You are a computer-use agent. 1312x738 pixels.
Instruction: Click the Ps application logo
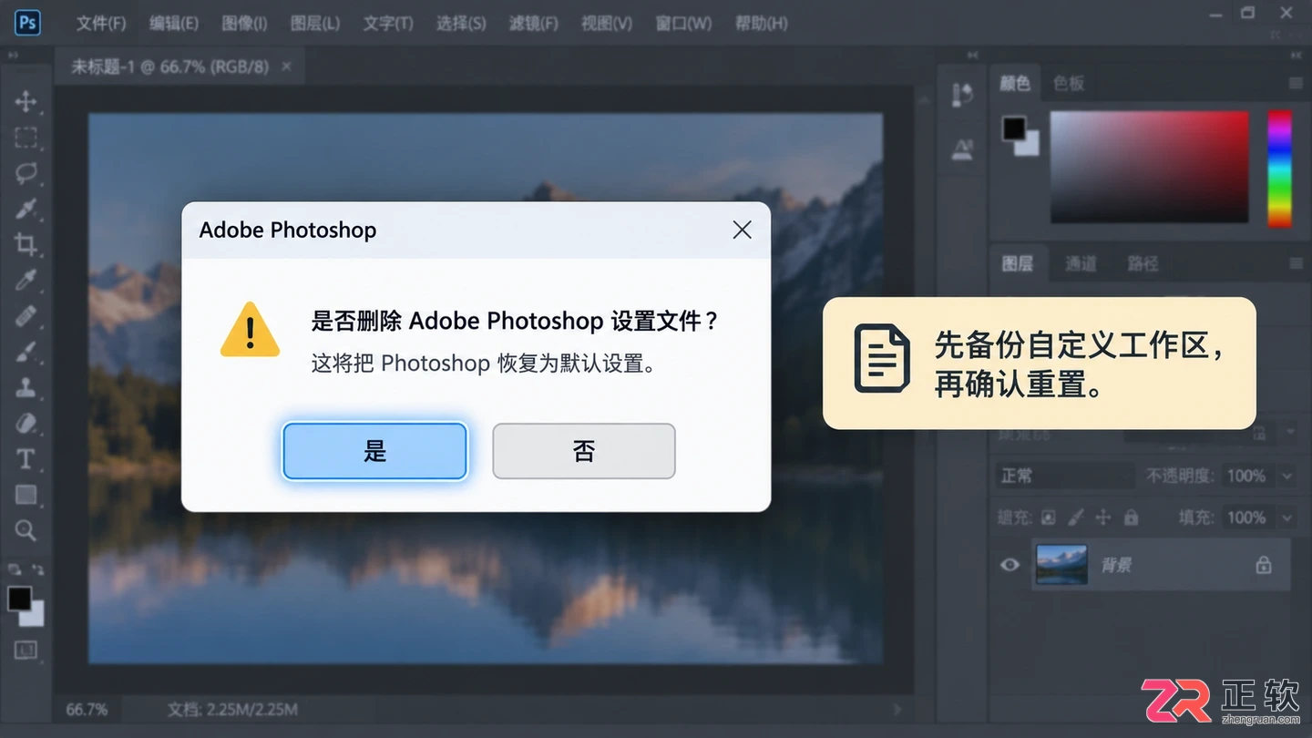point(27,22)
